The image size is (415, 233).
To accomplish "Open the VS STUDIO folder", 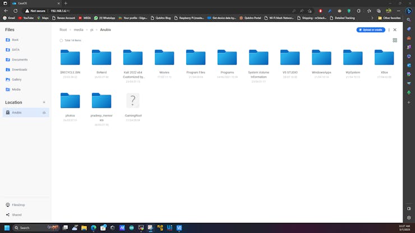I will 290,58.
